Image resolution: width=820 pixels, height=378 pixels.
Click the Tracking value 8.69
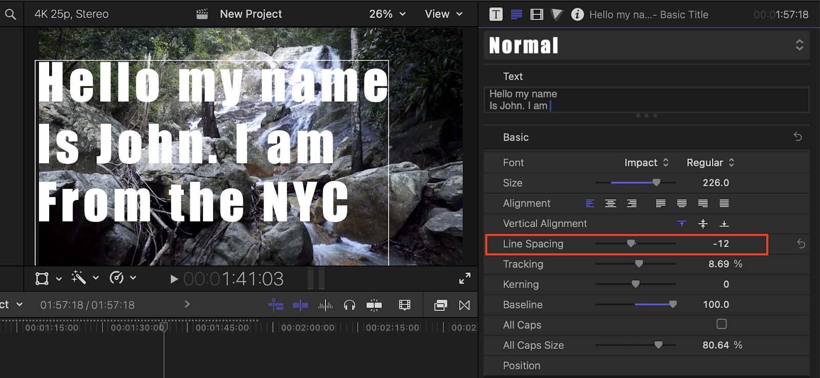(719, 264)
